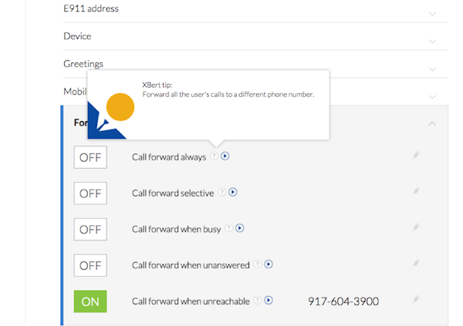
Task: Click the Call forward when busy label
Action: [176, 229]
